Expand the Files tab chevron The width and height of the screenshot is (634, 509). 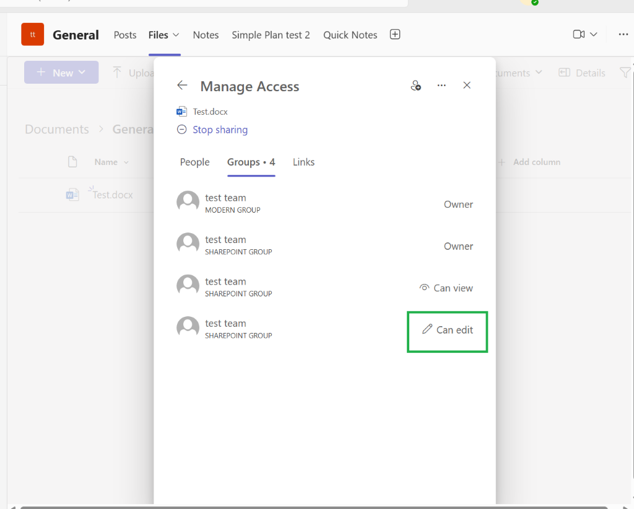pos(176,35)
